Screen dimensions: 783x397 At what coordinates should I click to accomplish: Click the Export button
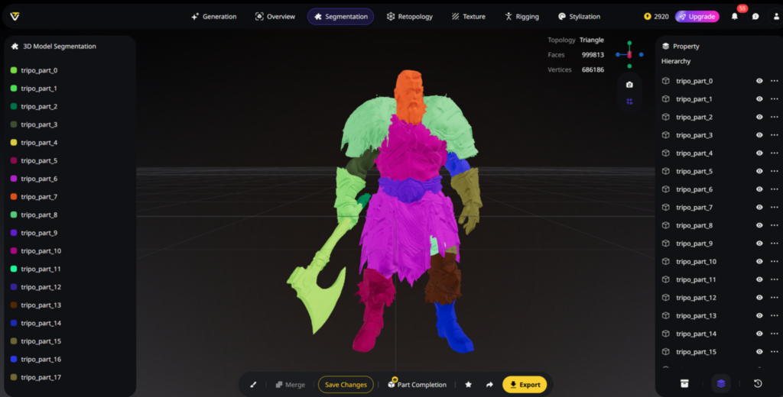coord(525,385)
